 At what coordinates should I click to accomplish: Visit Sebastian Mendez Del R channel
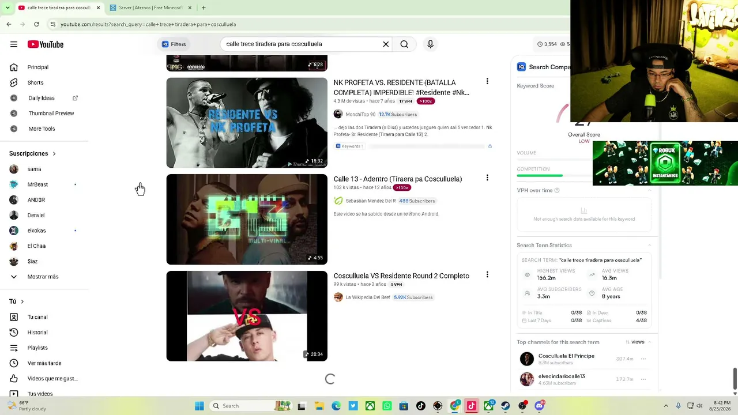(x=371, y=201)
